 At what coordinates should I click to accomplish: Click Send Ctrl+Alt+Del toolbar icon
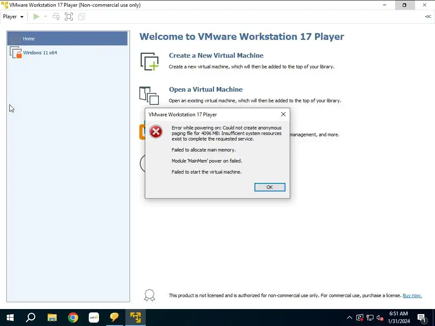tap(56, 17)
